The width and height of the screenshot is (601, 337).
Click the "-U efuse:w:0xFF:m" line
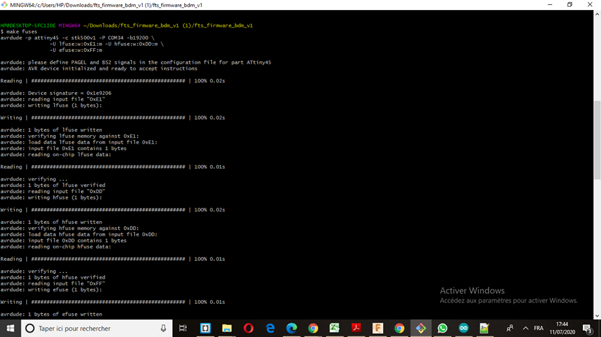pos(76,50)
